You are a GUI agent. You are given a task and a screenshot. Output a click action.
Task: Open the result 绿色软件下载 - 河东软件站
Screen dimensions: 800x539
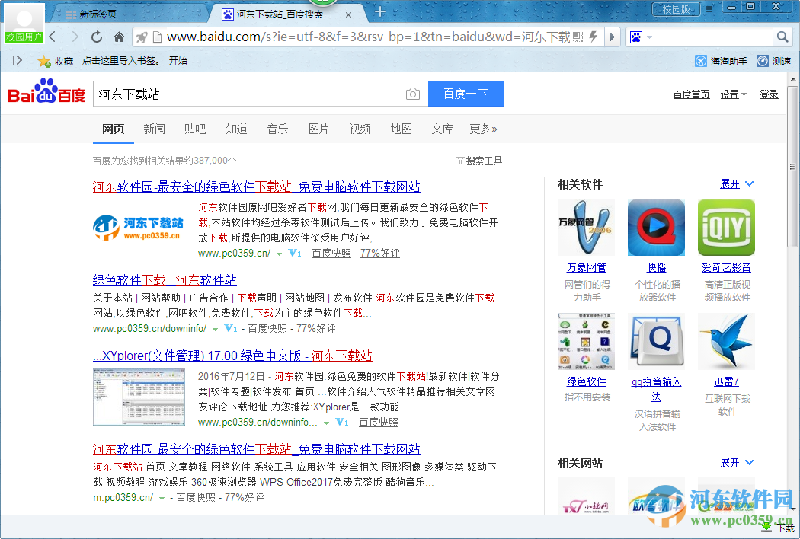(165, 280)
